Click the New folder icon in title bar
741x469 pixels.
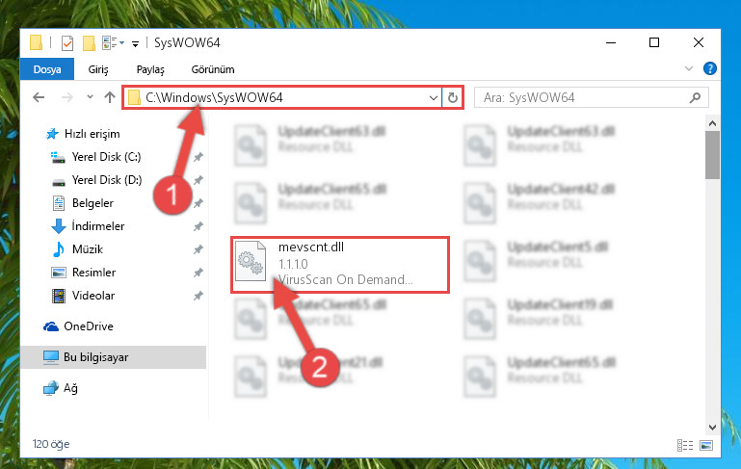89,43
